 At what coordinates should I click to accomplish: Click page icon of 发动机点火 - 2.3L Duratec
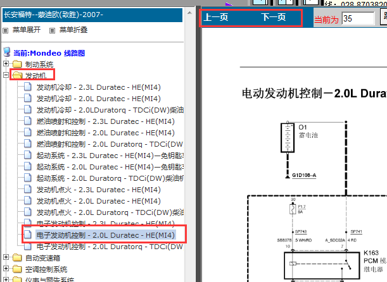click(28, 189)
